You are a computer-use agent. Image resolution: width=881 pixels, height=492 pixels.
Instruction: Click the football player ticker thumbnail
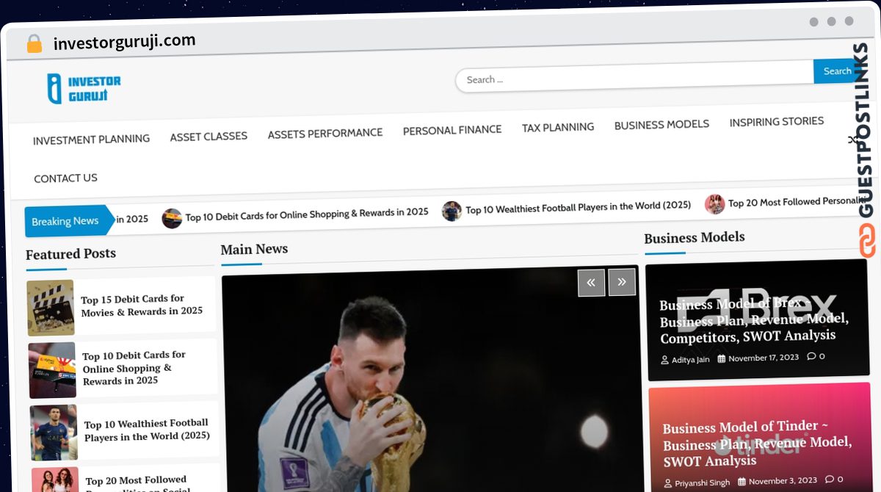(x=452, y=211)
